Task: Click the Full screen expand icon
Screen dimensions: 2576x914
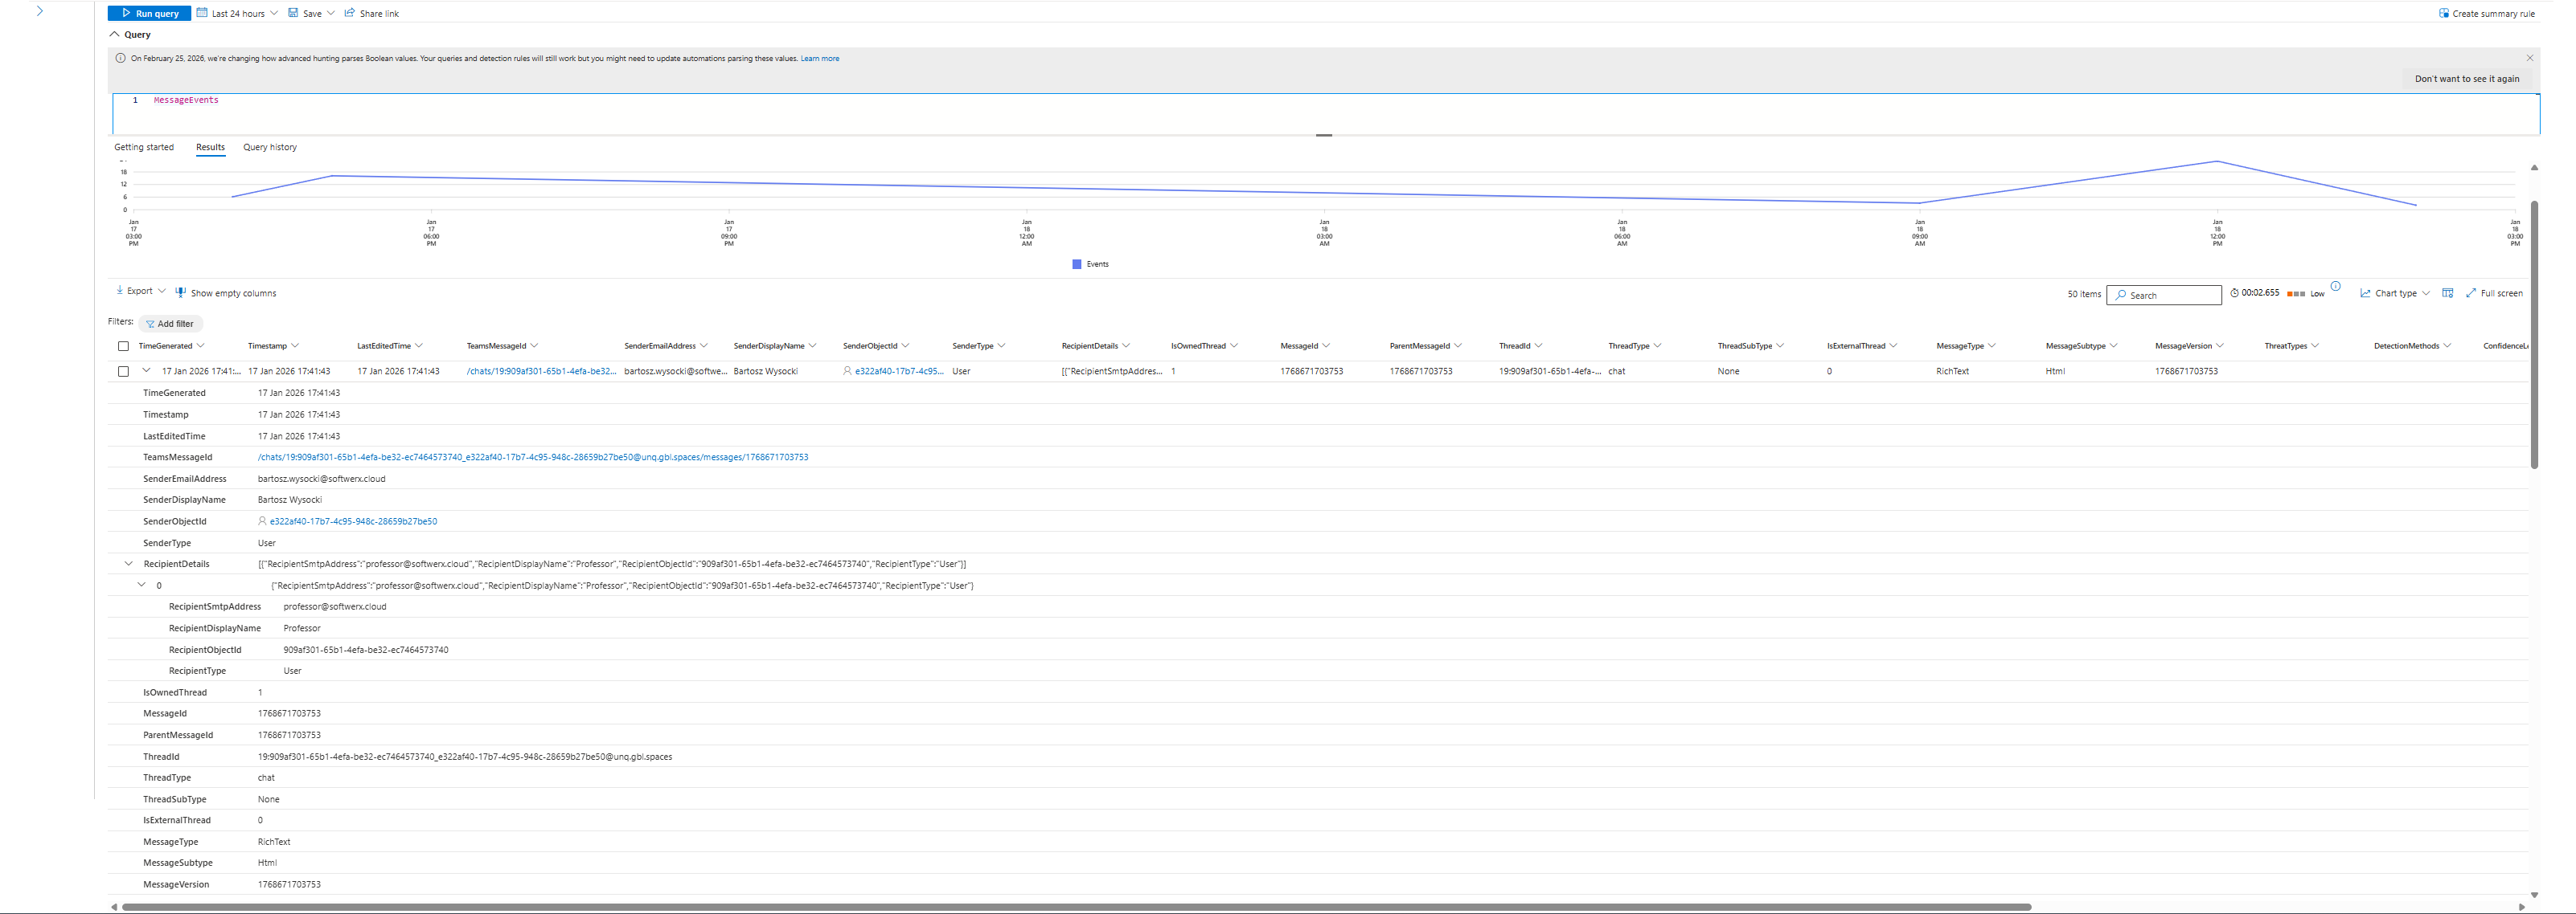Action: pos(2471,292)
